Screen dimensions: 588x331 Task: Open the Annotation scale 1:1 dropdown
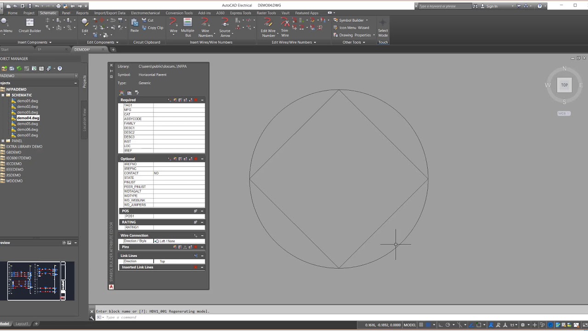coord(514,325)
